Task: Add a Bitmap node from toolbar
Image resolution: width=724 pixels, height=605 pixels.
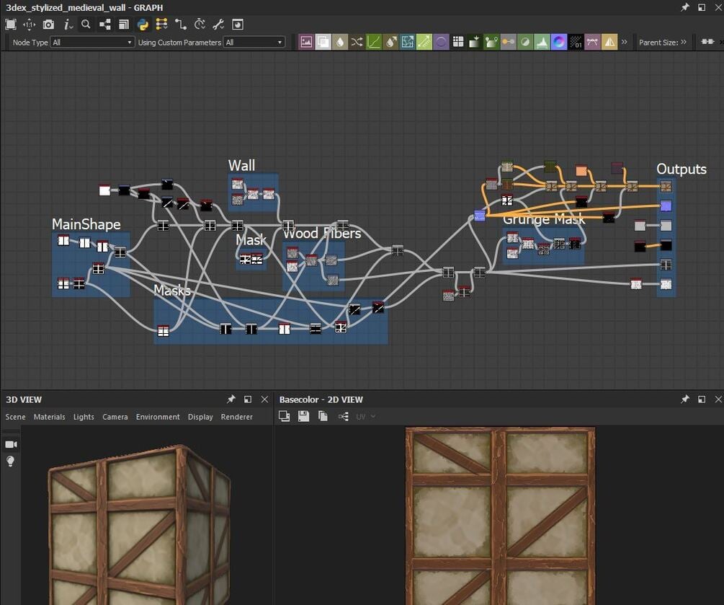Action: [306, 42]
